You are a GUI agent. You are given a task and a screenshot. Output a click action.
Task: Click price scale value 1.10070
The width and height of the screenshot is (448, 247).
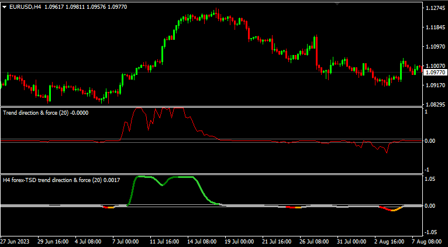[436, 66]
